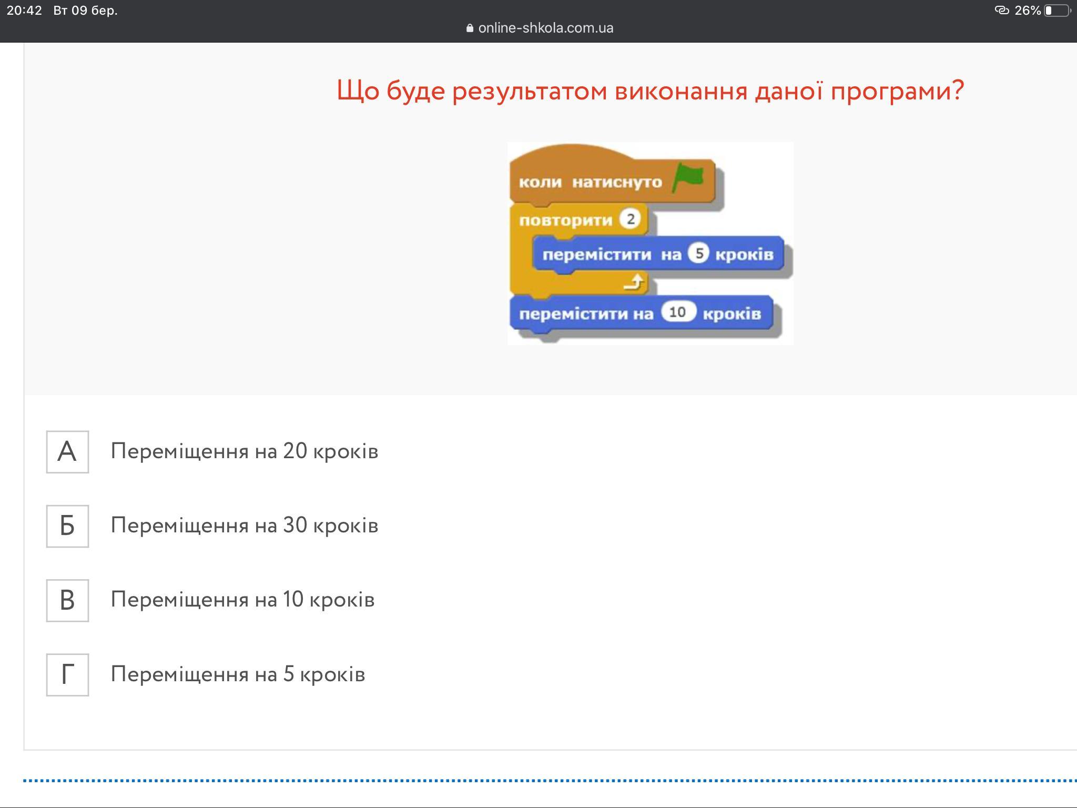Tap the 'повторити' loop block label
1077x808 pixels.
pyautogui.click(x=565, y=220)
